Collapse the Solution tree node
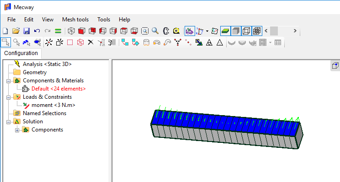340x182 pixels. (9, 122)
